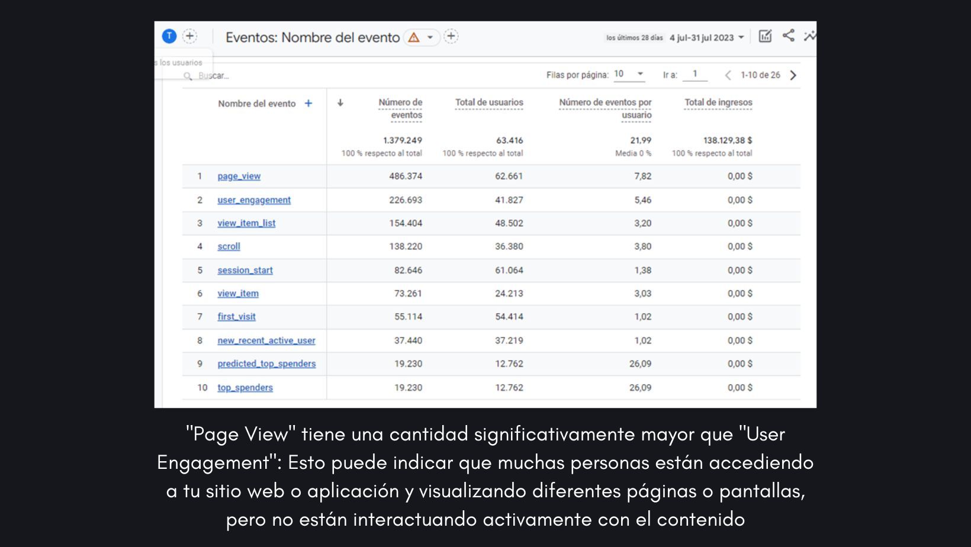Go to next page of results
971x547 pixels.
point(793,75)
